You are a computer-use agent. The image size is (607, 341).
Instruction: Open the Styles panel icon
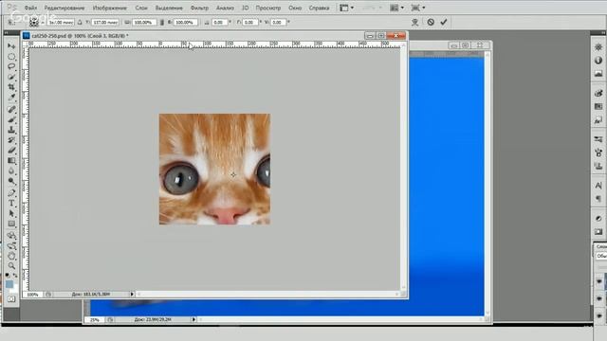[598, 120]
